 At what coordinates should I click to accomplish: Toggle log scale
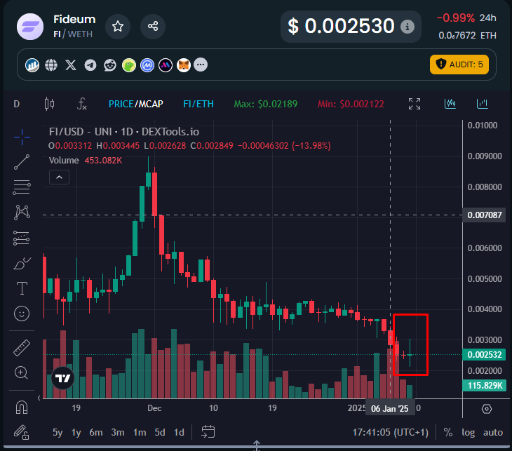point(468,432)
